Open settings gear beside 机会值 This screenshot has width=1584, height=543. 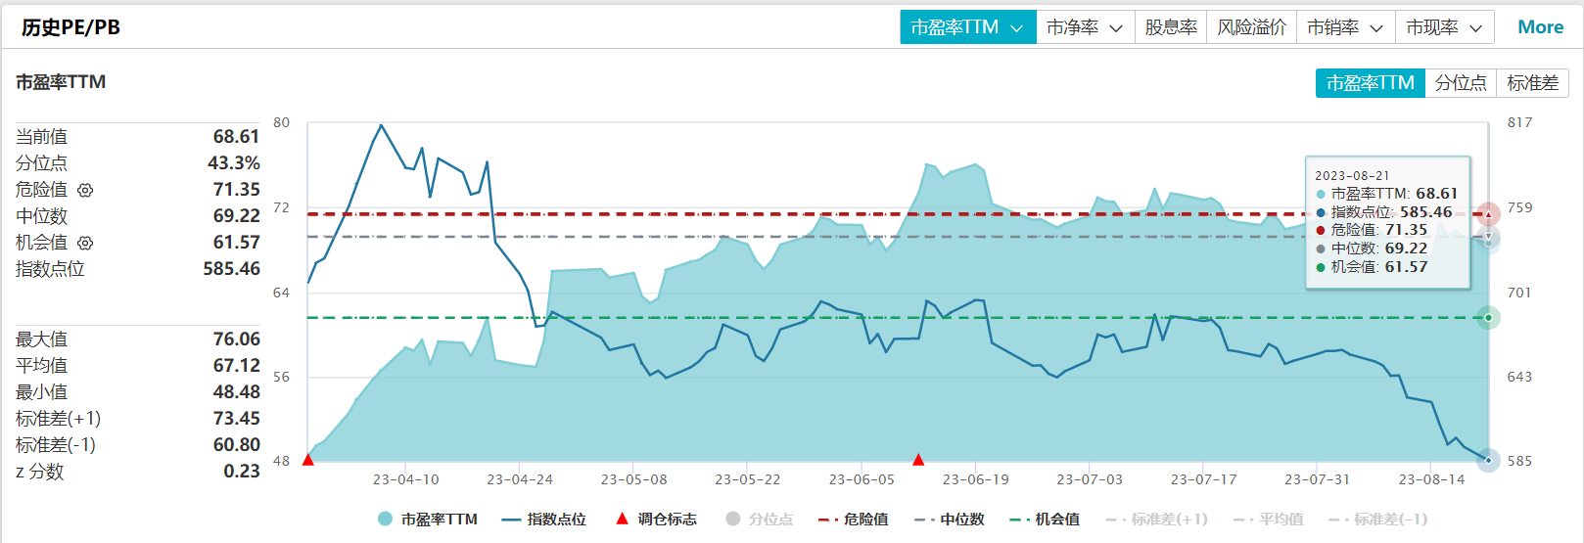pos(85,243)
